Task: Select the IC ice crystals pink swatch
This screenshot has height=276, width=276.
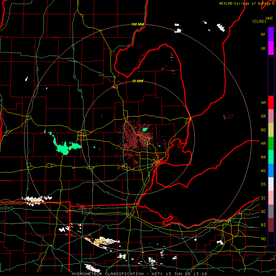Action: 271,198
